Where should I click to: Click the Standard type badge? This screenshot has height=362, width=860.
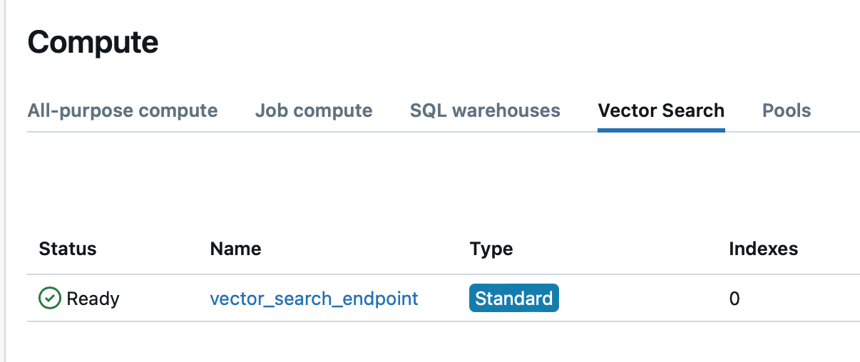click(x=514, y=298)
